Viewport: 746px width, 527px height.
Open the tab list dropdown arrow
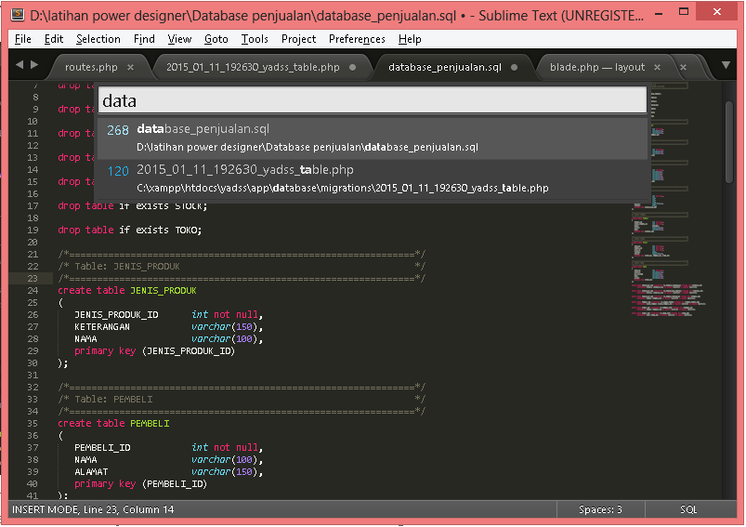[x=726, y=65]
